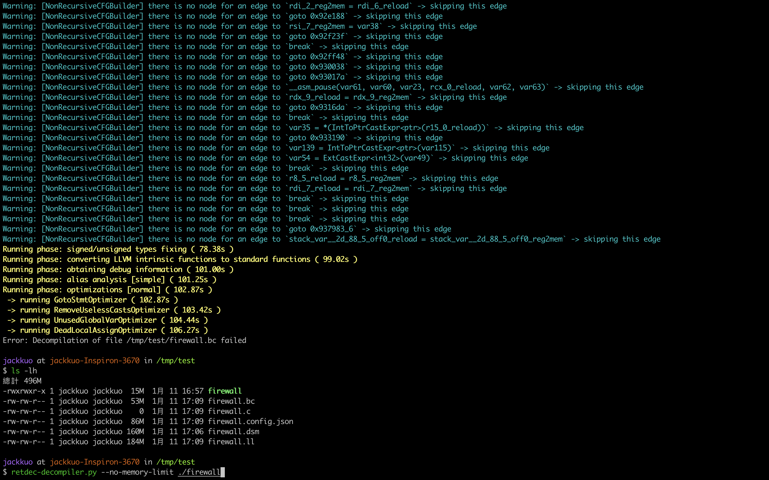Click the '總計 496M' total line
The height and width of the screenshot is (480, 769).
22,381
